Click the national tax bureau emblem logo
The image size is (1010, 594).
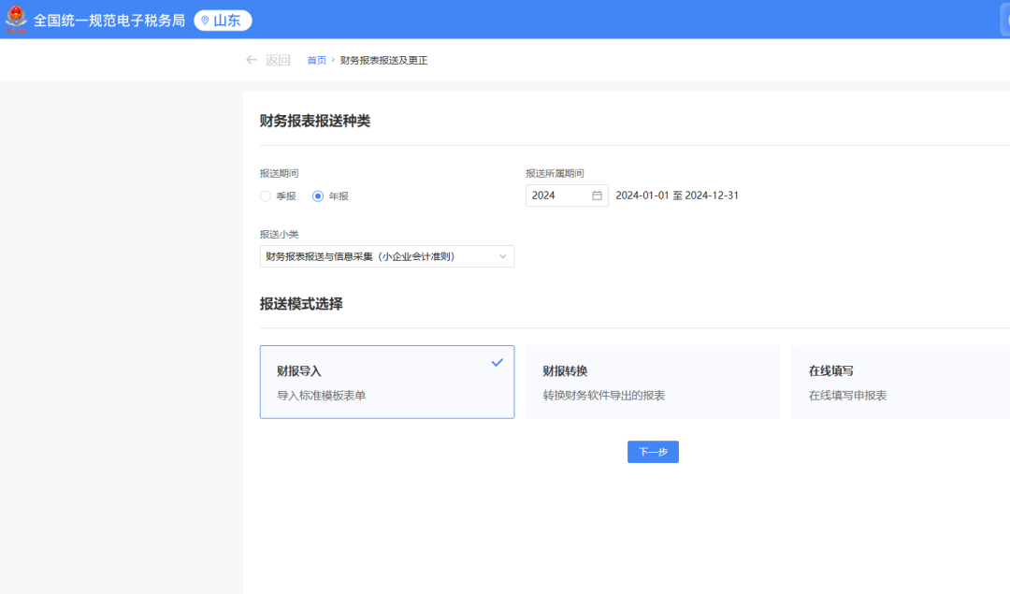[x=16, y=20]
